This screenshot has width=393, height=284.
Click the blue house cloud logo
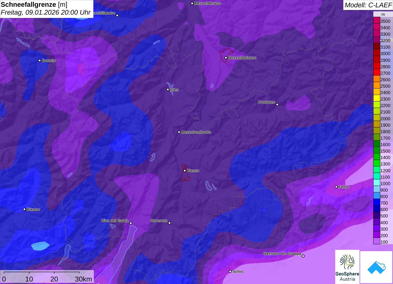click(376, 267)
